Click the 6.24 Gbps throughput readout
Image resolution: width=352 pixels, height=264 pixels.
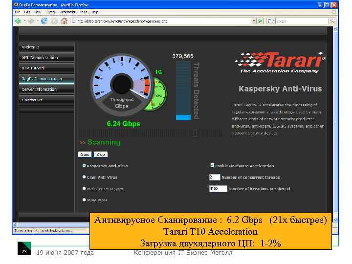[123, 124]
